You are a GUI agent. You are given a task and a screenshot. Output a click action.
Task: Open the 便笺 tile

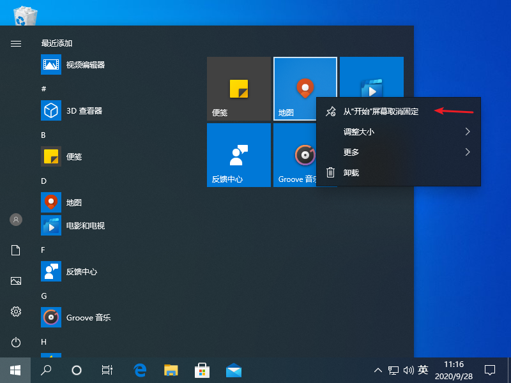click(x=239, y=89)
